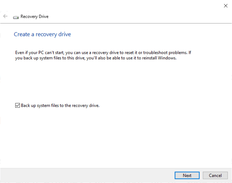
Task: Uncheck Back up system files to the recovery drive
Action: 17,105
